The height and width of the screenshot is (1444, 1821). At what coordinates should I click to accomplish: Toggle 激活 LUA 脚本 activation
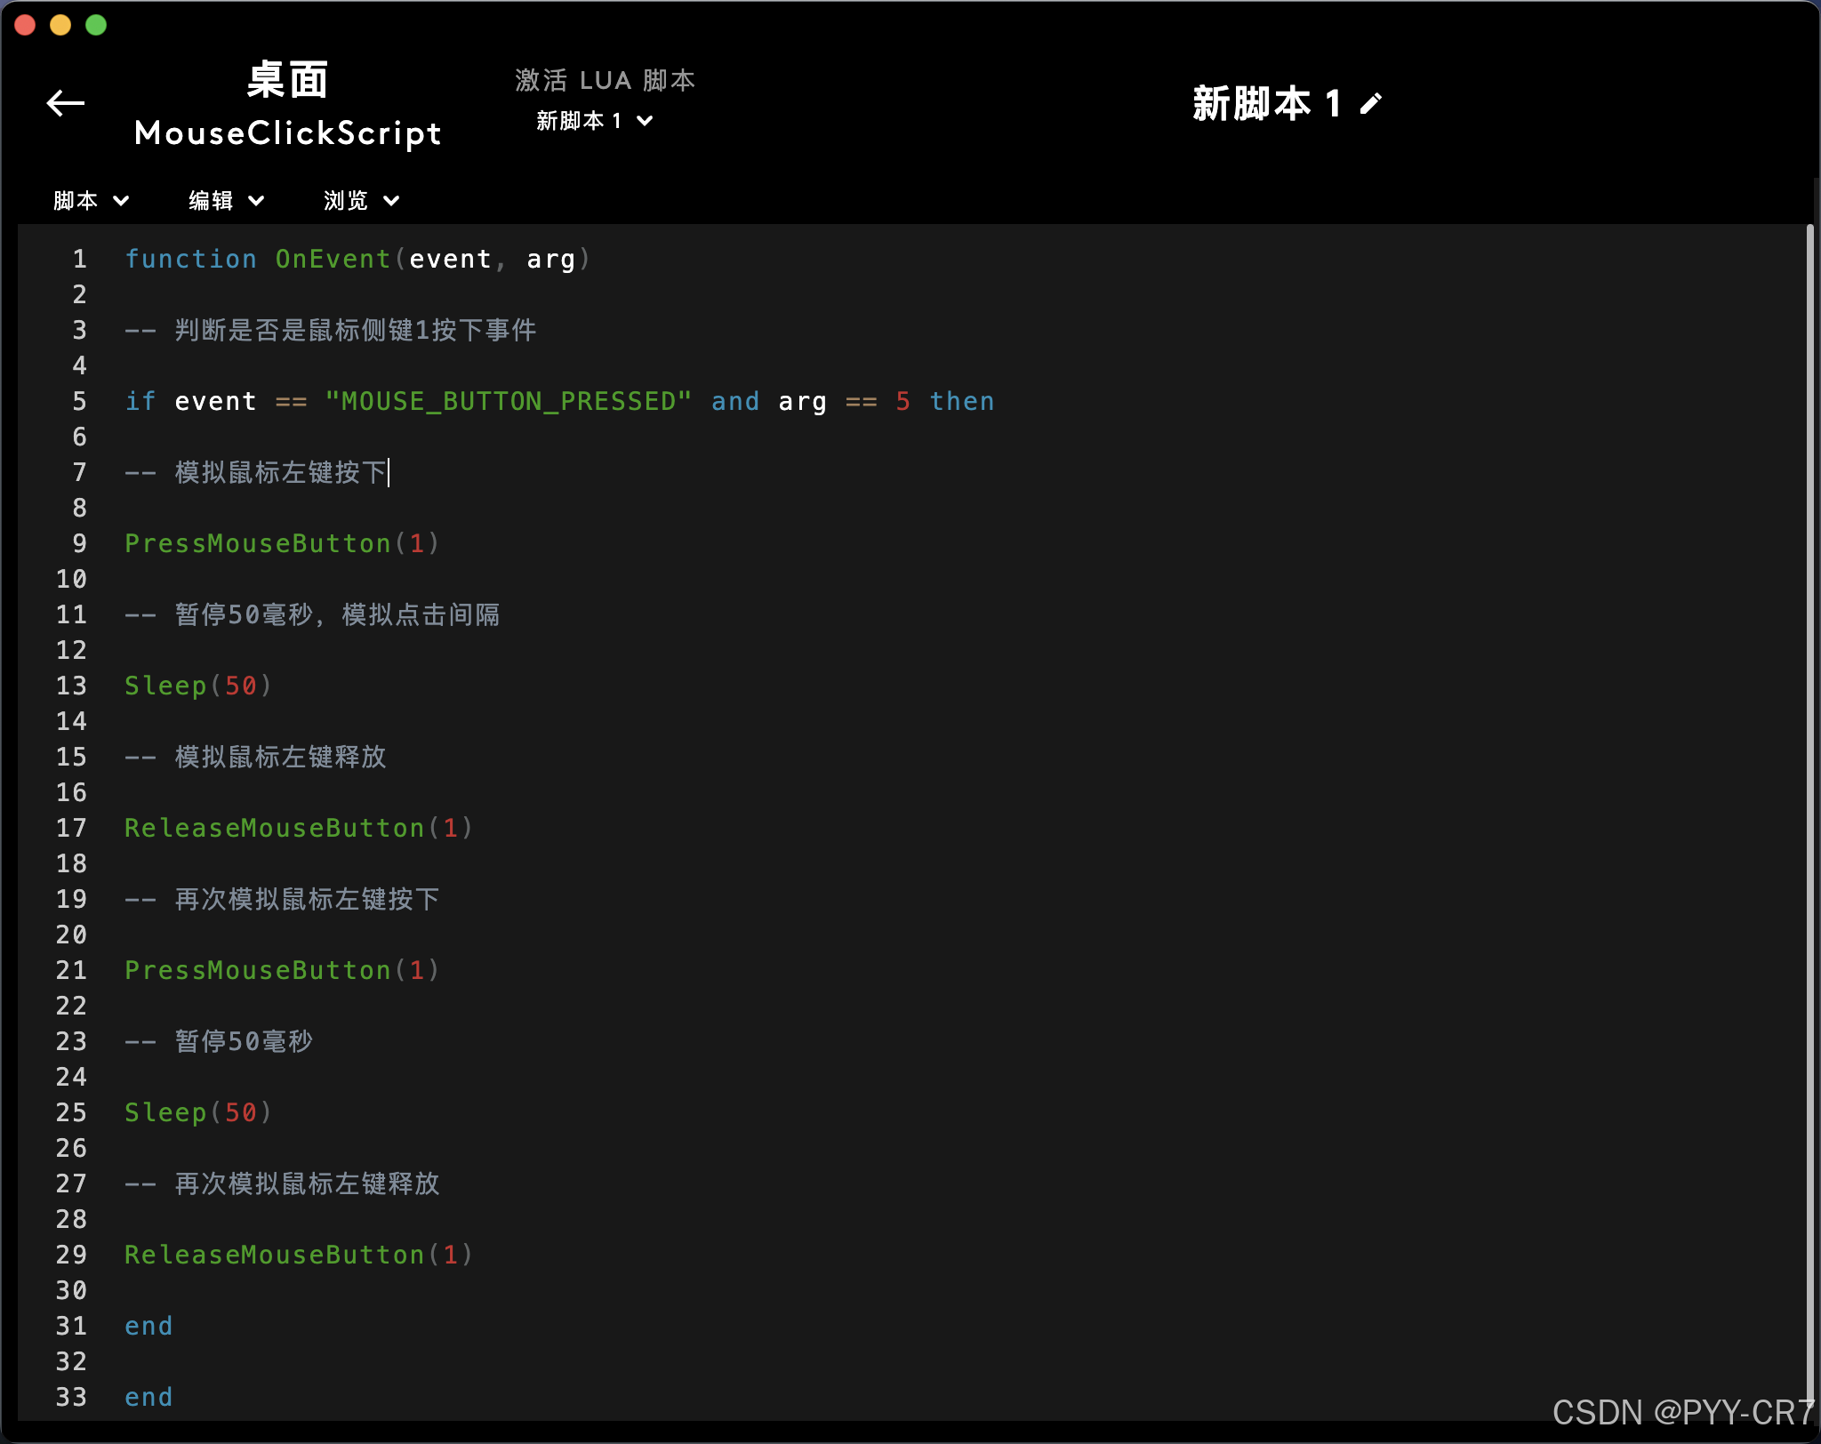coord(605,80)
